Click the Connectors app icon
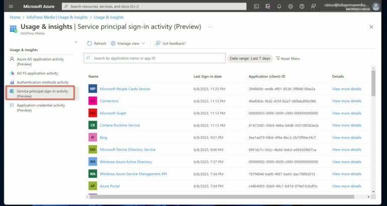The height and width of the screenshot is (206, 387). [x=93, y=101]
